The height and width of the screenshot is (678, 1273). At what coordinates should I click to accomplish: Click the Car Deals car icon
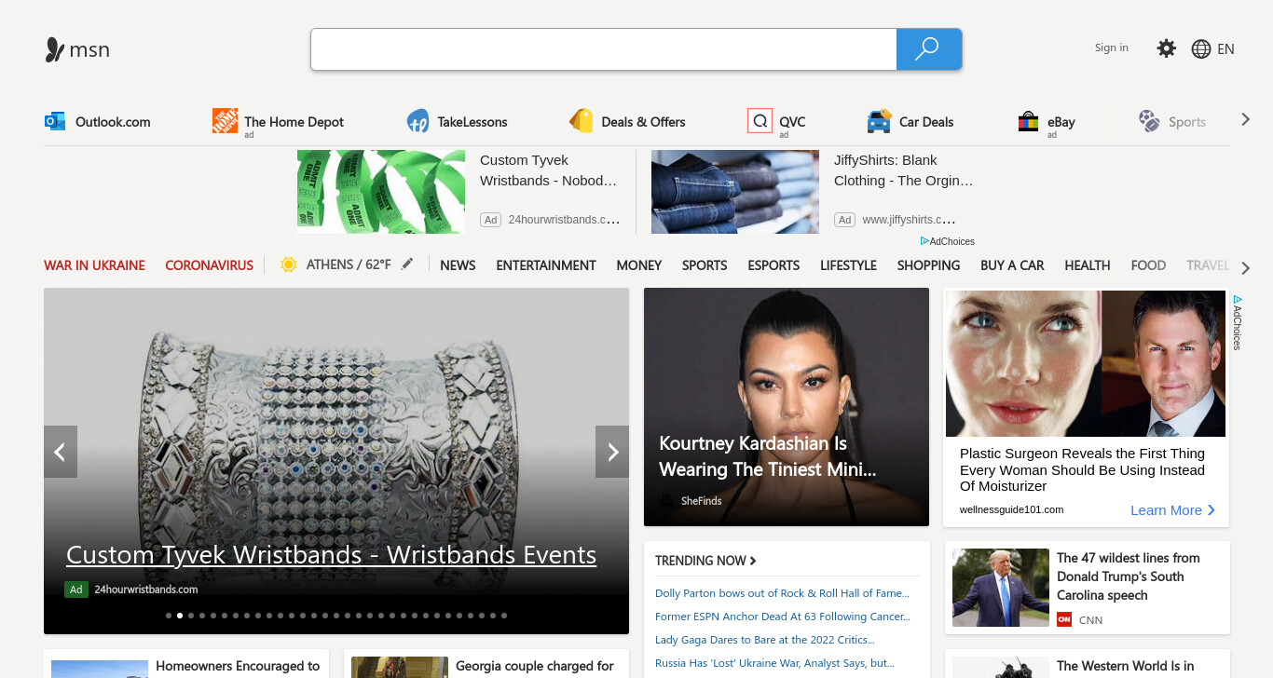point(879,121)
